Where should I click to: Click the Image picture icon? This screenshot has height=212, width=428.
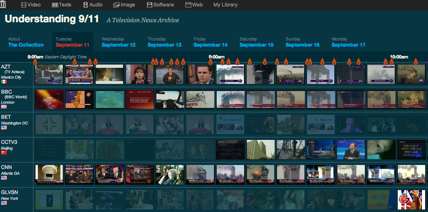116,5
